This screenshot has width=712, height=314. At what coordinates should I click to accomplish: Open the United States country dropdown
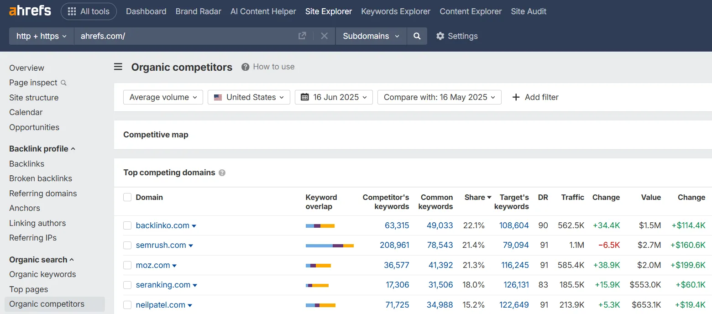pos(249,97)
